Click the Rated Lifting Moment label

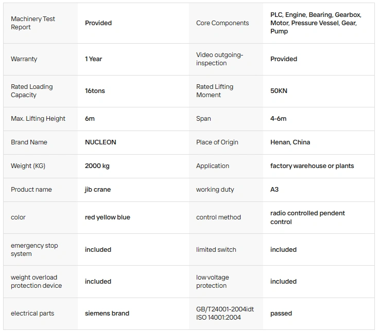tap(215, 91)
